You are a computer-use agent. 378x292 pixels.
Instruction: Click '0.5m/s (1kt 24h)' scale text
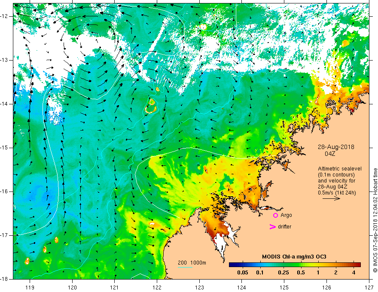pos(337,193)
